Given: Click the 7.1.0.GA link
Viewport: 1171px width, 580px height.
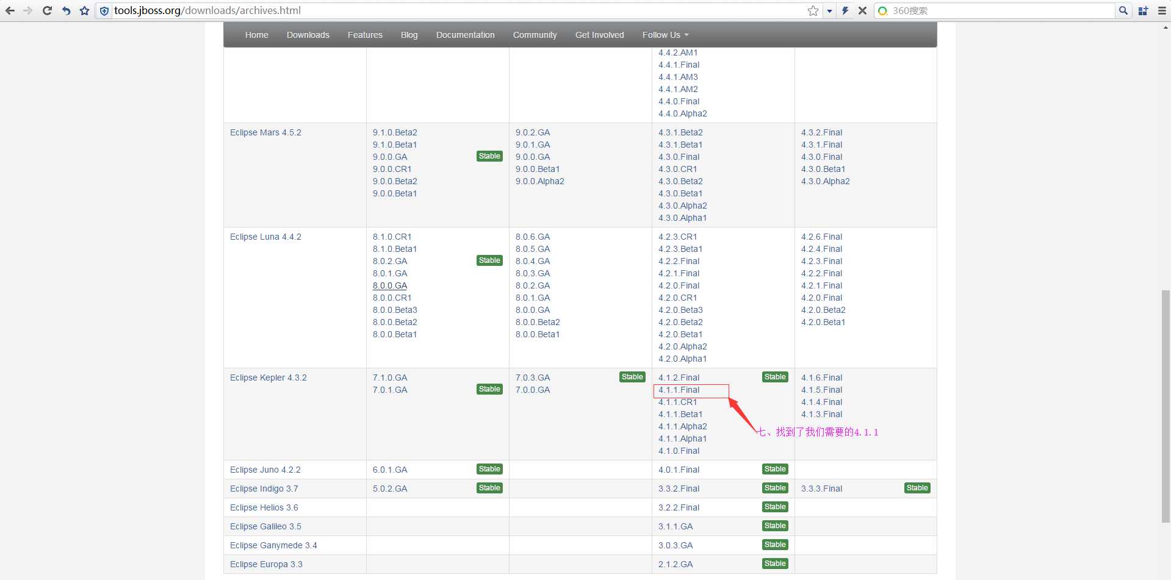Looking at the screenshot, I should tap(390, 378).
